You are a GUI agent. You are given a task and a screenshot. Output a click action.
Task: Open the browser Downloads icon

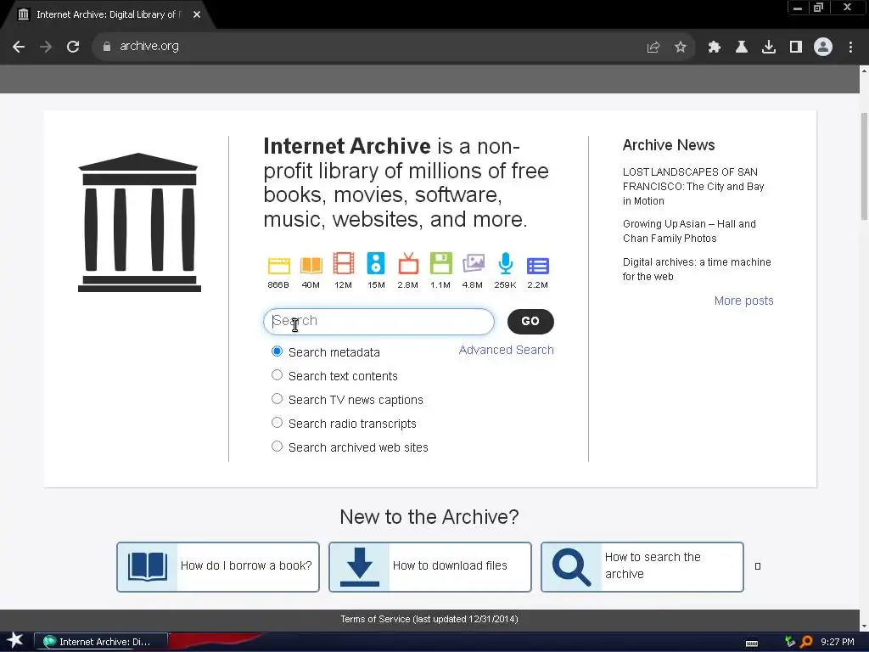point(769,48)
